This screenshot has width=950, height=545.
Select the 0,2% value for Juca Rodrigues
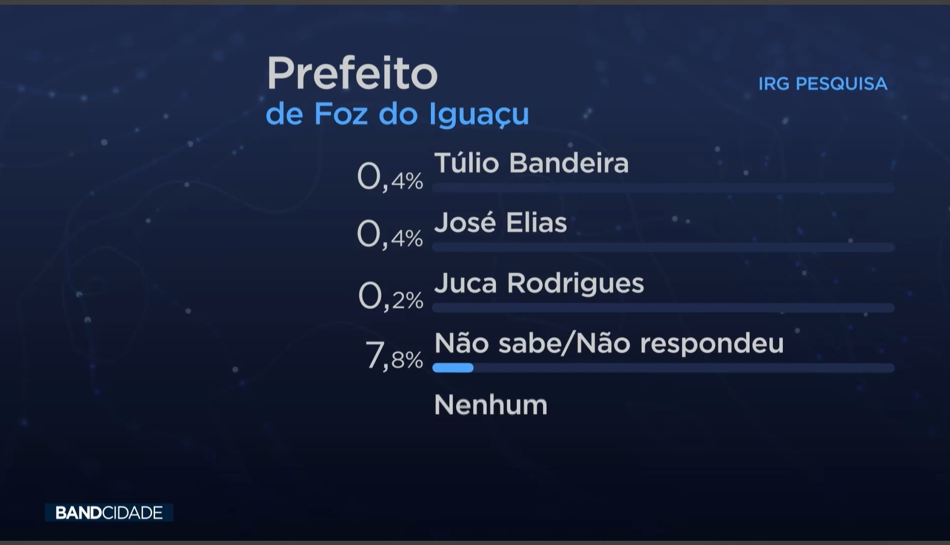[x=391, y=297]
